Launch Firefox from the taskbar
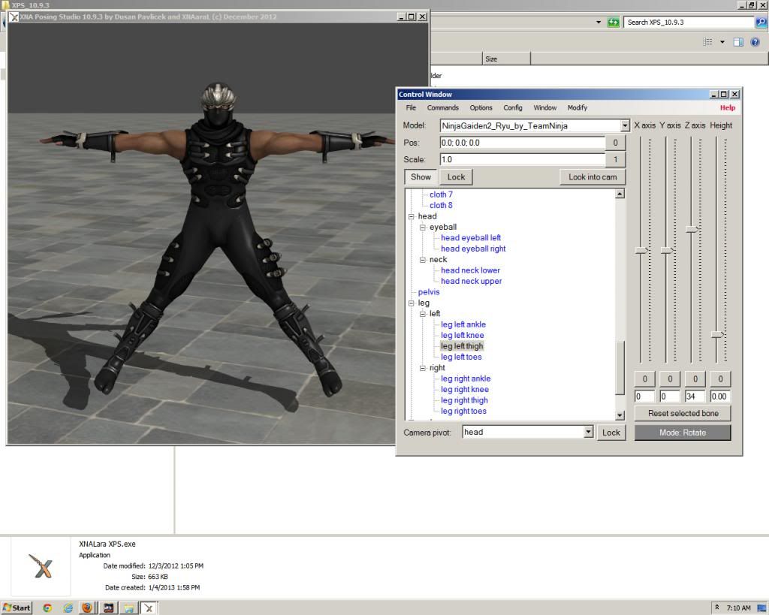This screenshot has height=615, width=769. click(x=87, y=607)
